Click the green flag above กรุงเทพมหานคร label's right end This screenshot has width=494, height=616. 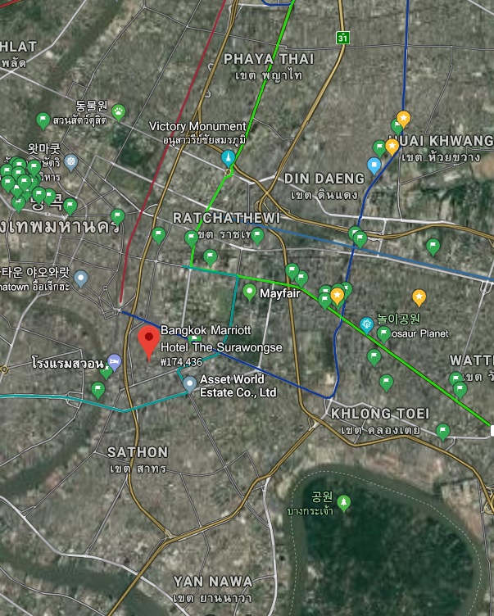click(117, 217)
